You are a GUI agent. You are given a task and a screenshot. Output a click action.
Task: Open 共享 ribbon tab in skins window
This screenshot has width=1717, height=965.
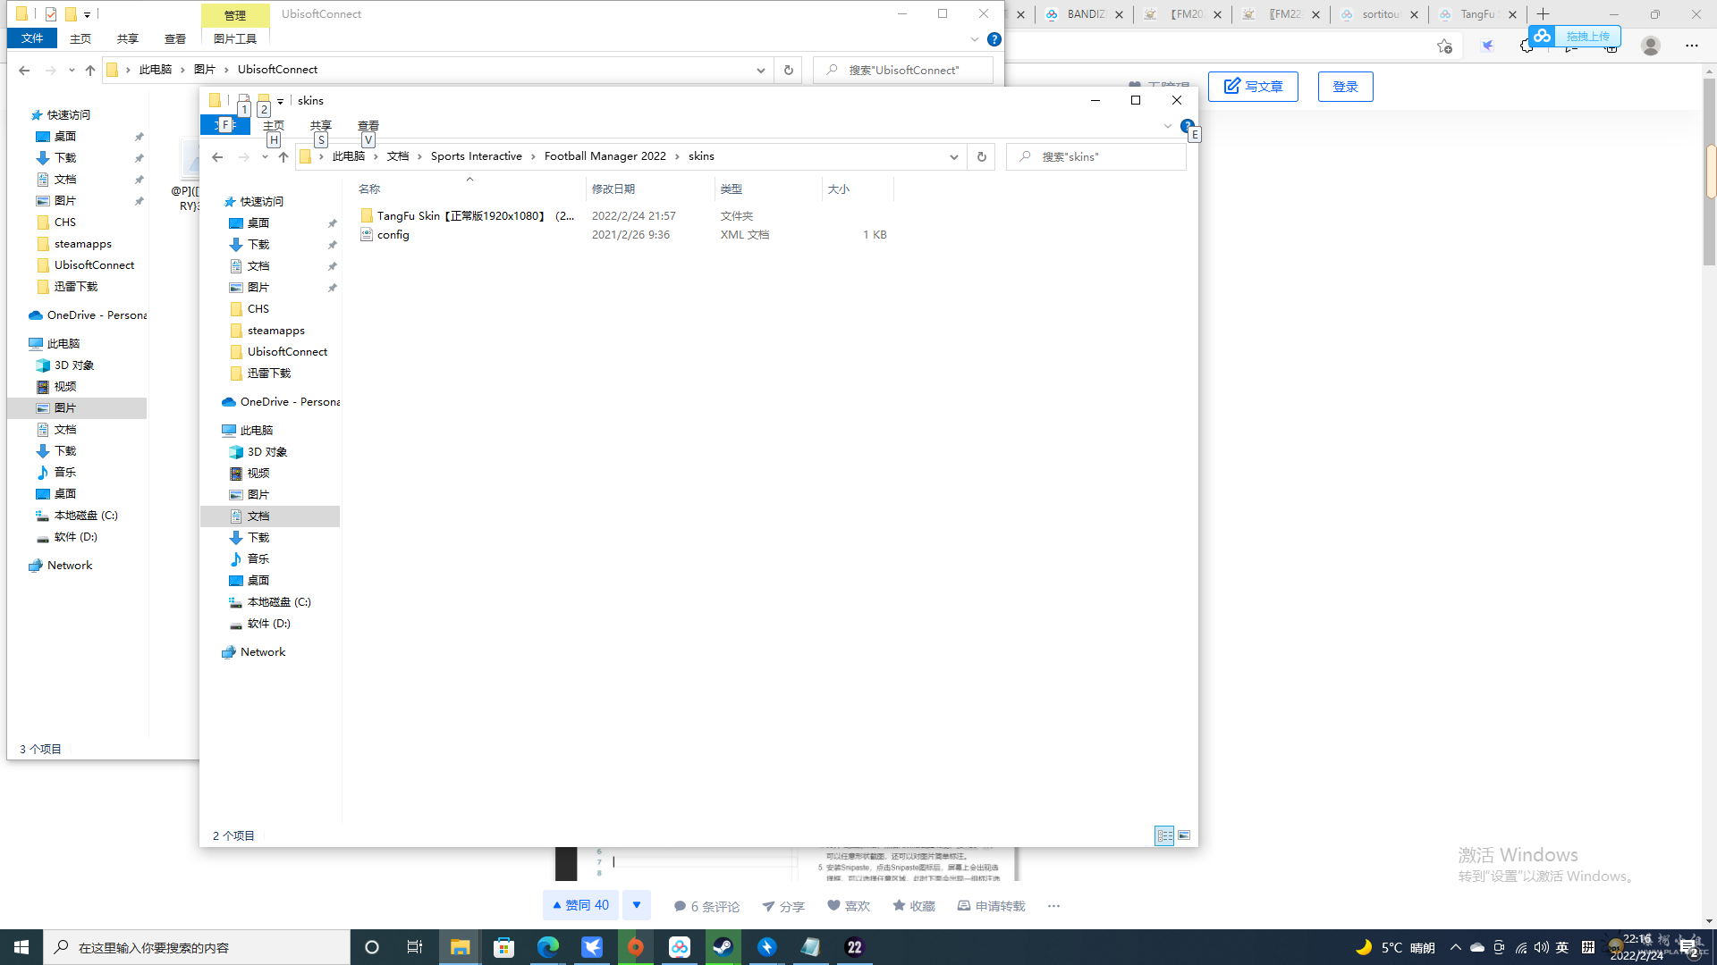tap(321, 126)
